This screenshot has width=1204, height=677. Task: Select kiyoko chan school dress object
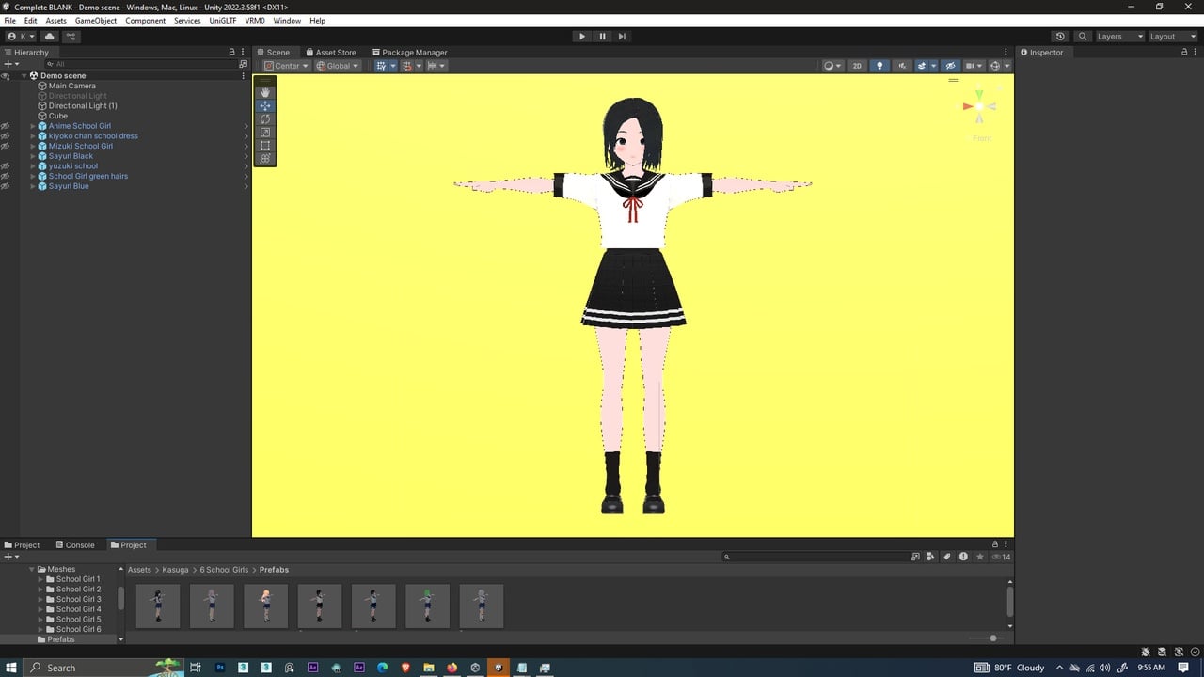pos(93,136)
